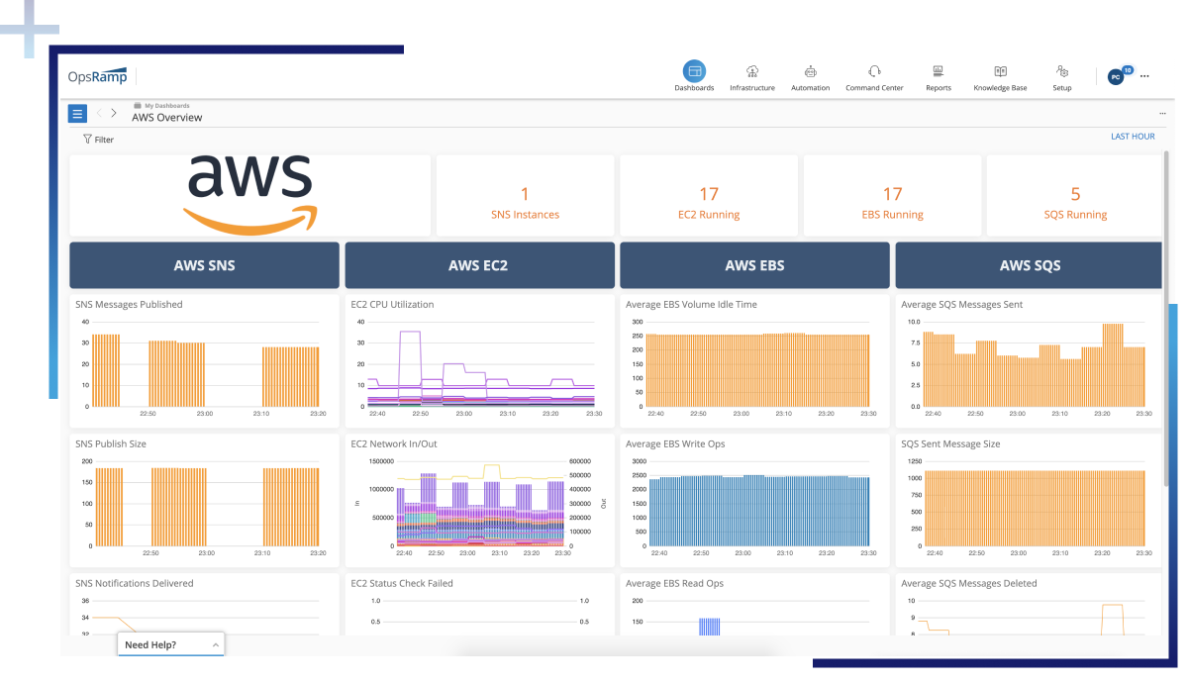Open the Automation section

coord(810,76)
